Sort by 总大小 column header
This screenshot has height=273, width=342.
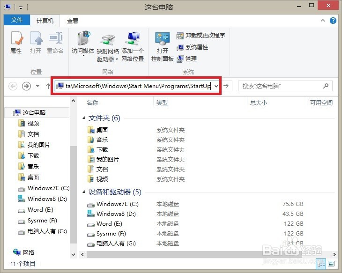click(x=259, y=103)
